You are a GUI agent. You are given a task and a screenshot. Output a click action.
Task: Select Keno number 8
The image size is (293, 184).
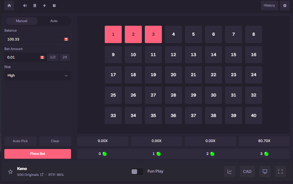(x=254, y=34)
